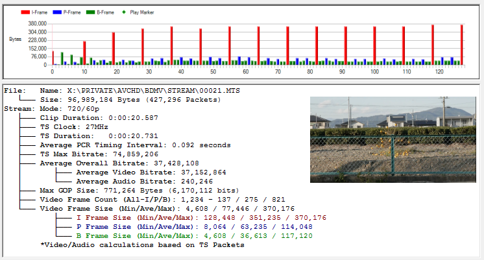Click the Bytes axis label on chart
484x260 pixels.
15,40
